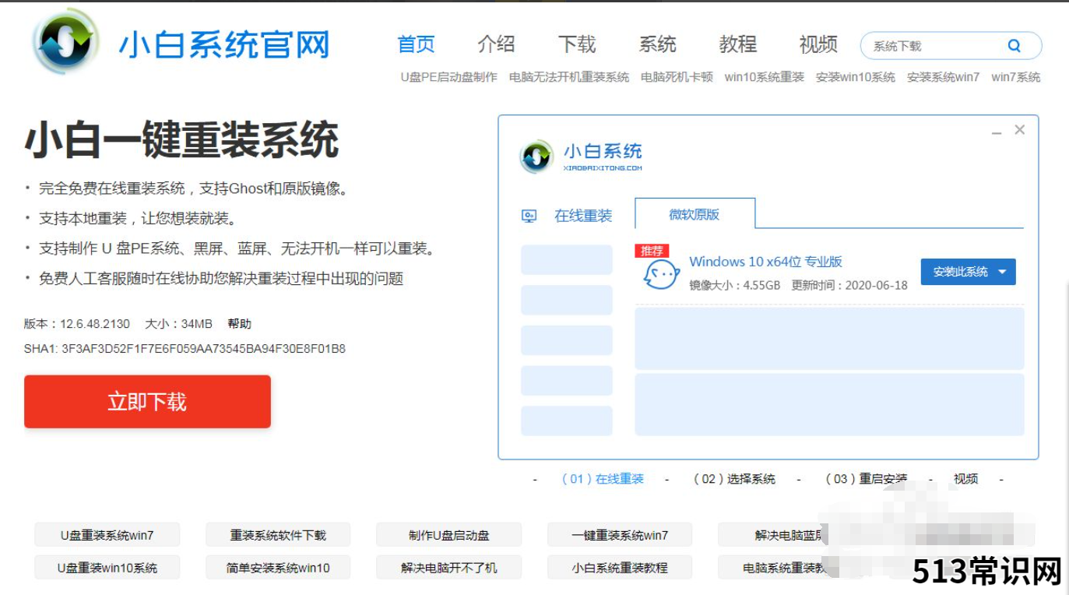Click the 版本：12.6.48.2130 text
Image resolution: width=1069 pixels, height=595 pixels.
coord(77,324)
